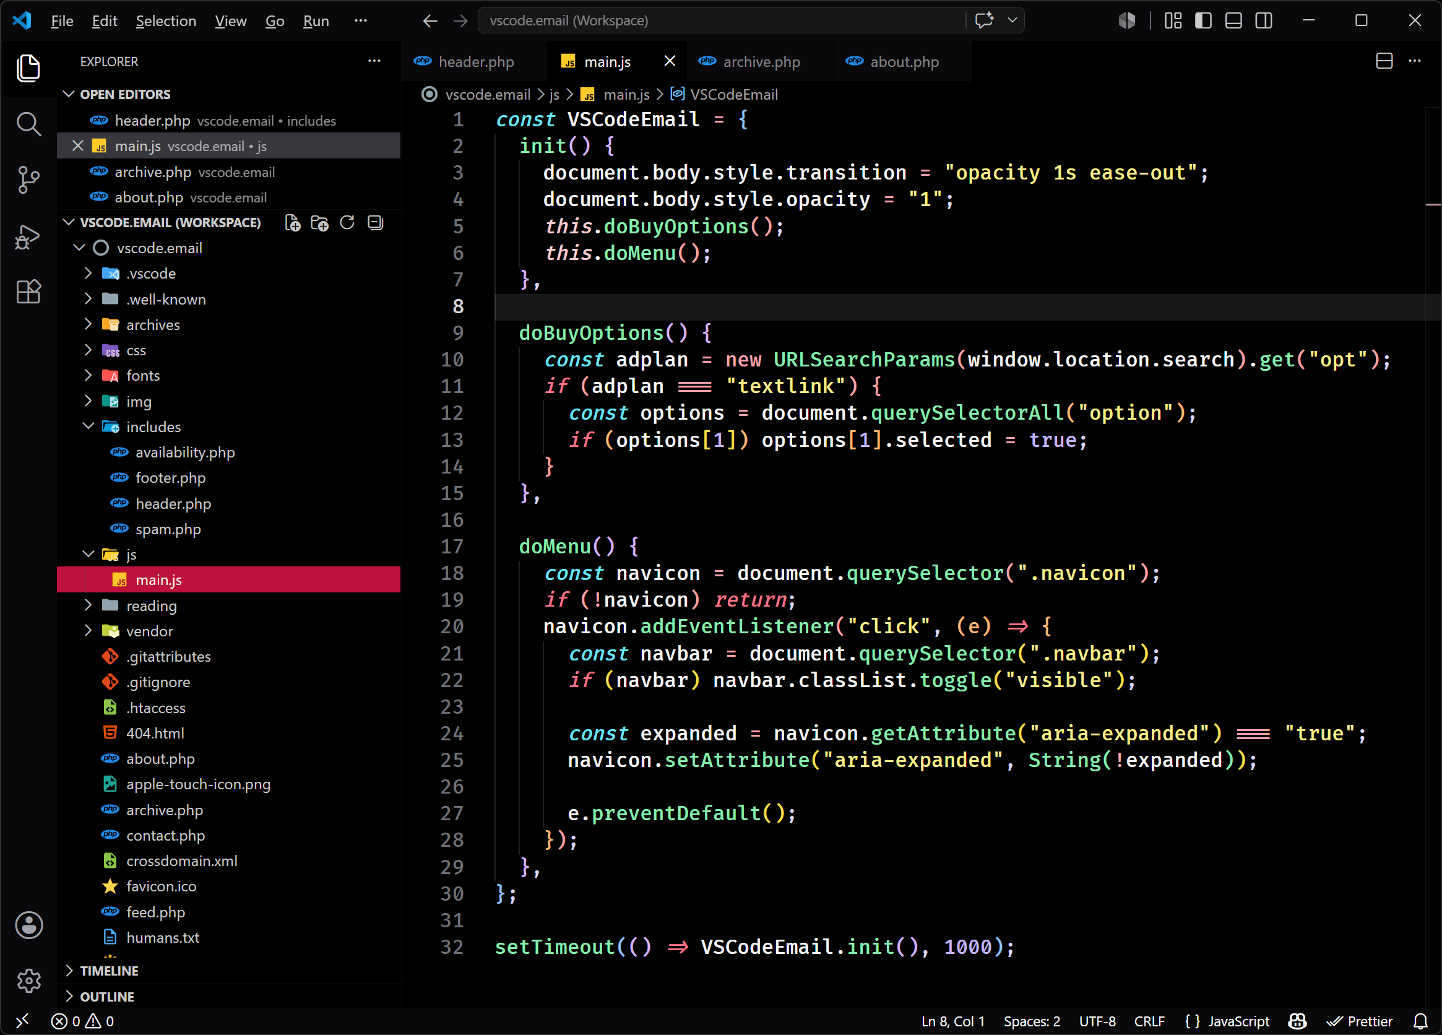Click the UTF-8 encoding indicator
Screen dimensions: 1442x1035
point(1097,1021)
